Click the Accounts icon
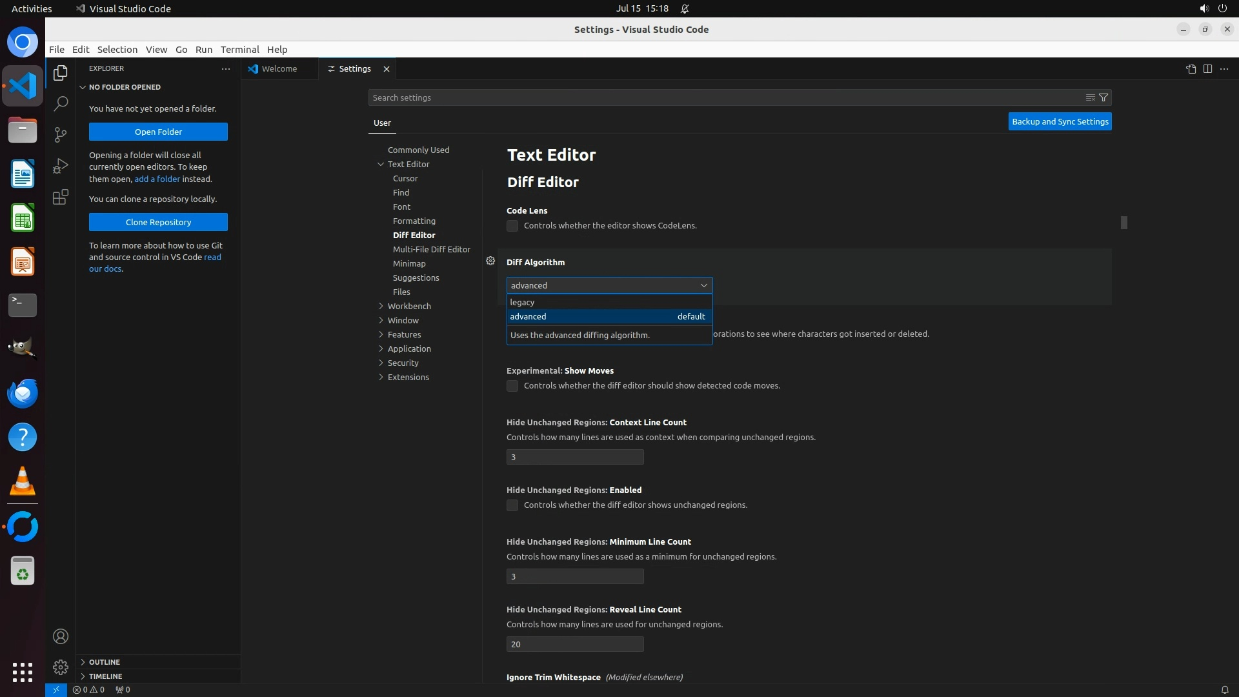Viewport: 1239px width, 697px height. coord(61,636)
